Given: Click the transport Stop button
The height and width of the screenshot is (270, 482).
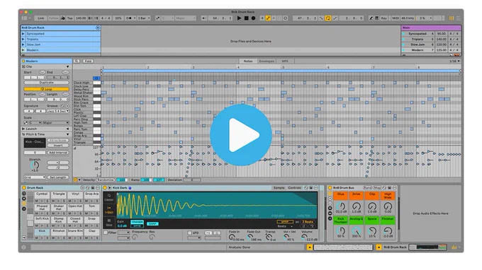Looking at the screenshot, I should 246,18.
